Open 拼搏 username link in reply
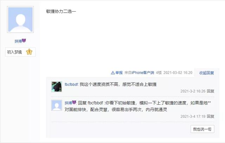This screenshot has width=225, height=143. [68, 103]
